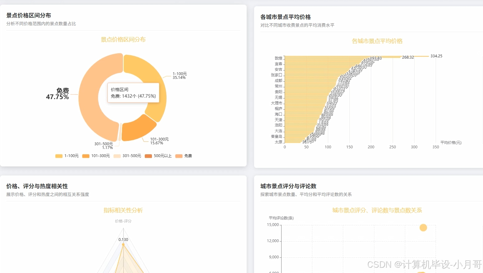Select the orange 101-300元 donut slice
The width and height of the screenshot is (483, 273).
click(x=137, y=129)
